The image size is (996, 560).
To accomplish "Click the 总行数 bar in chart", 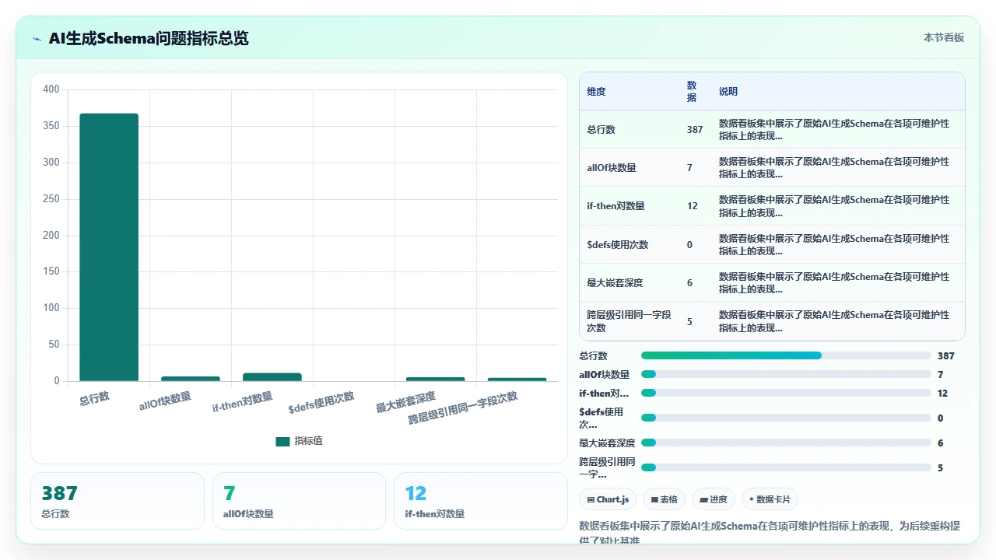I will (109, 247).
